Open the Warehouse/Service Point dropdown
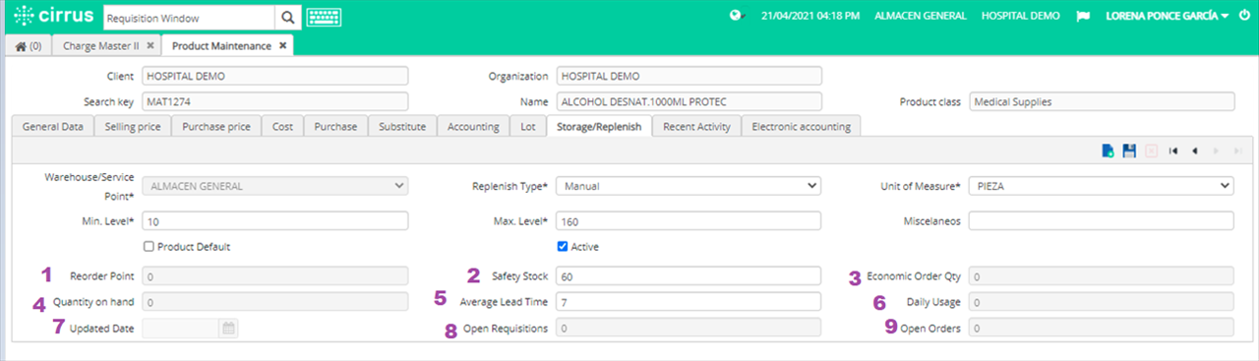This screenshot has width=1259, height=361. [x=275, y=185]
